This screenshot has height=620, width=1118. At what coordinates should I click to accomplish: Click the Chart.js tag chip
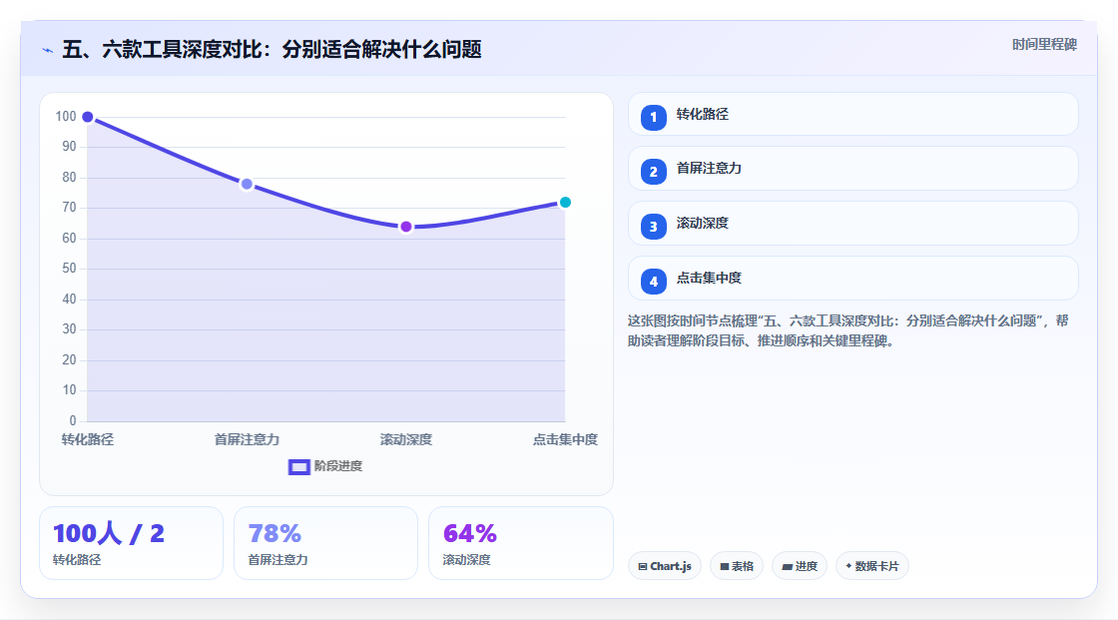pyautogui.click(x=665, y=566)
